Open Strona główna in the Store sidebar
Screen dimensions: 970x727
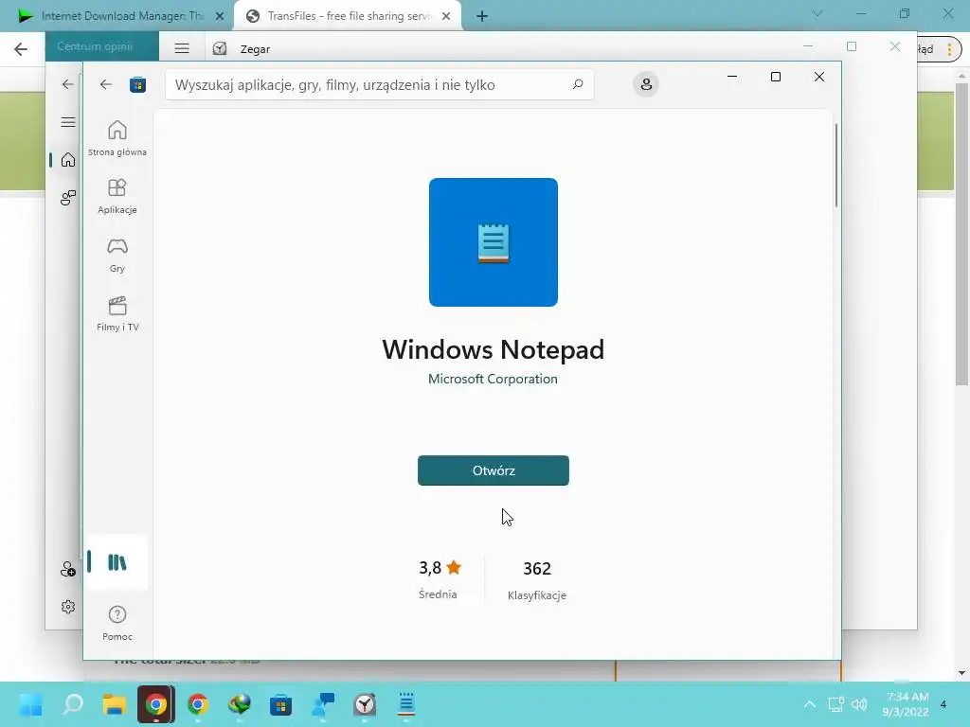tap(117, 138)
